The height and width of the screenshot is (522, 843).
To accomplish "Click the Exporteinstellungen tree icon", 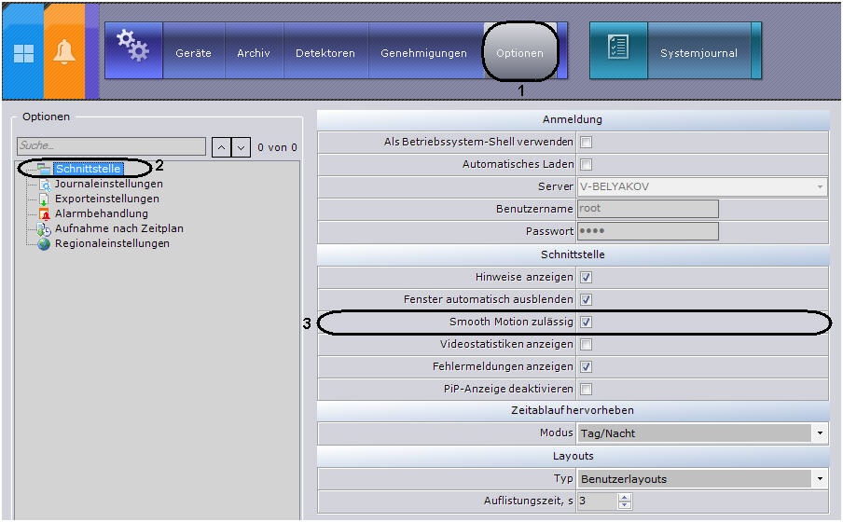I will (44, 199).
